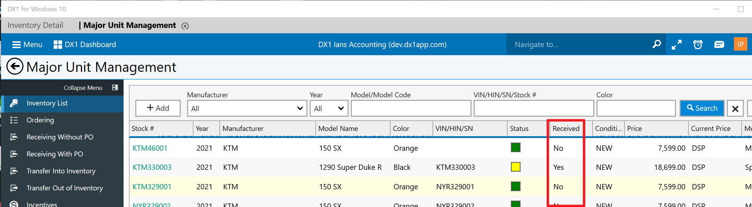Open Receiving Without PO
This screenshot has width=752, height=207.
(x=62, y=137)
